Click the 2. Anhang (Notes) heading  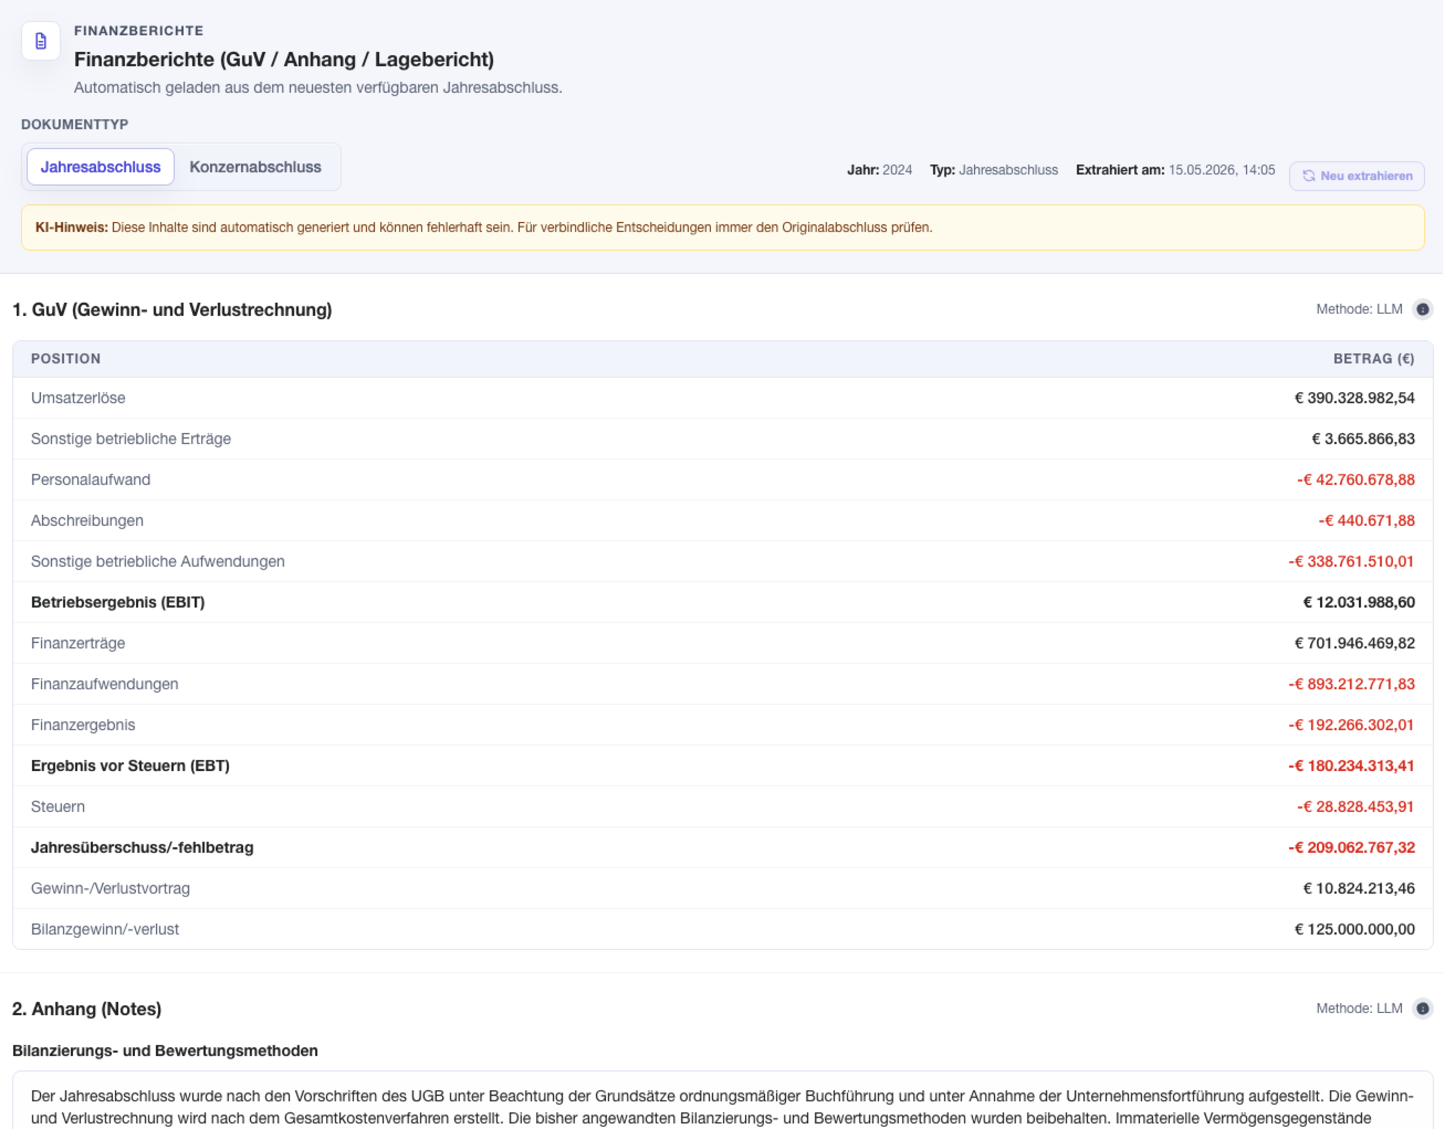point(87,1009)
